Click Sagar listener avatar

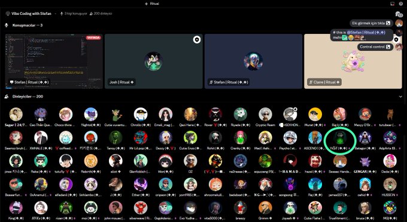click(16, 115)
